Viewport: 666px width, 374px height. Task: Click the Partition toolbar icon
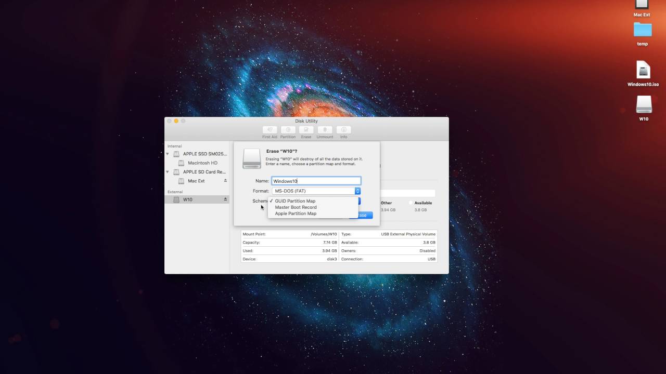pyautogui.click(x=288, y=130)
